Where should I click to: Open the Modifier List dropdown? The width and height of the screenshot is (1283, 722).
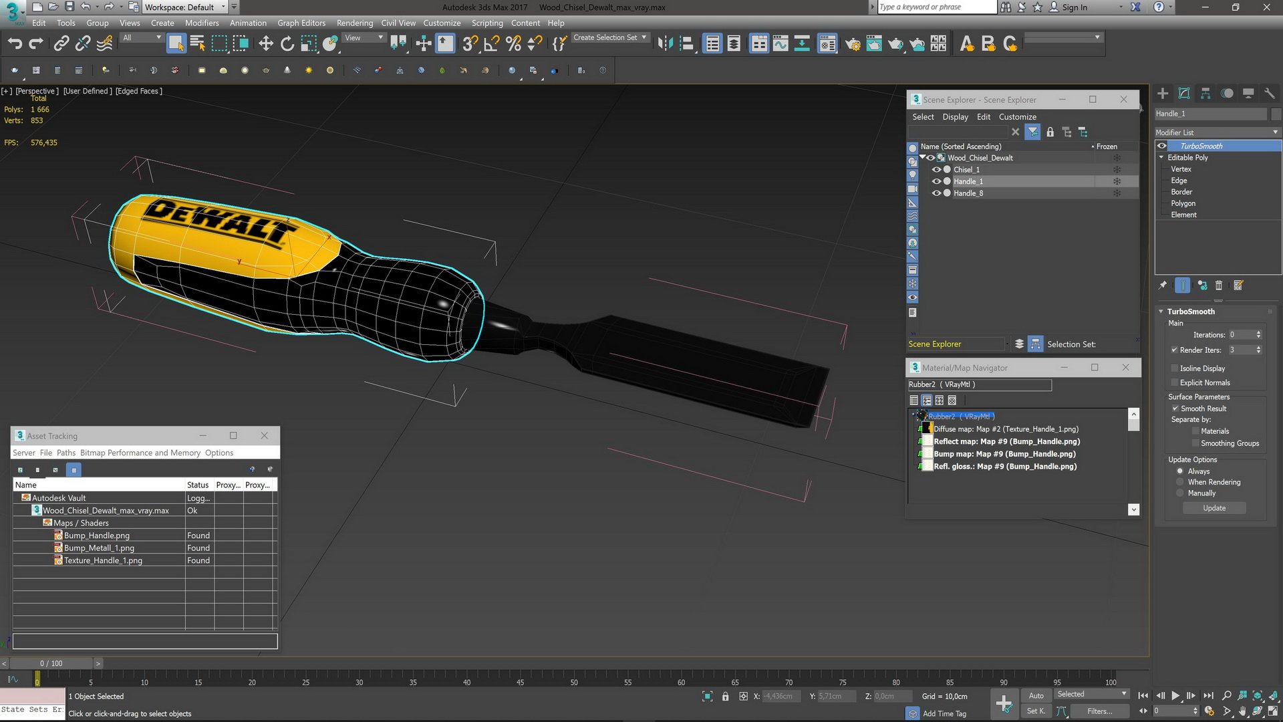click(x=1218, y=132)
